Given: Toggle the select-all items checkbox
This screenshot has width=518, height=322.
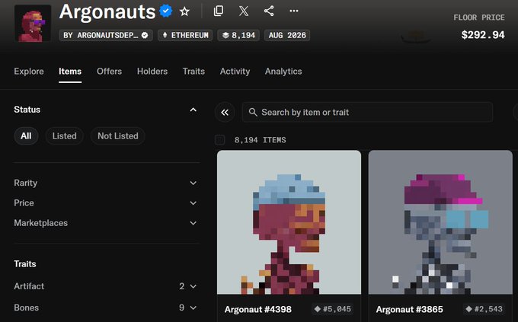Looking at the screenshot, I should point(219,140).
